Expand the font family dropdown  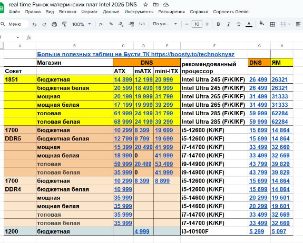pyautogui.click(x=164, y=24)
